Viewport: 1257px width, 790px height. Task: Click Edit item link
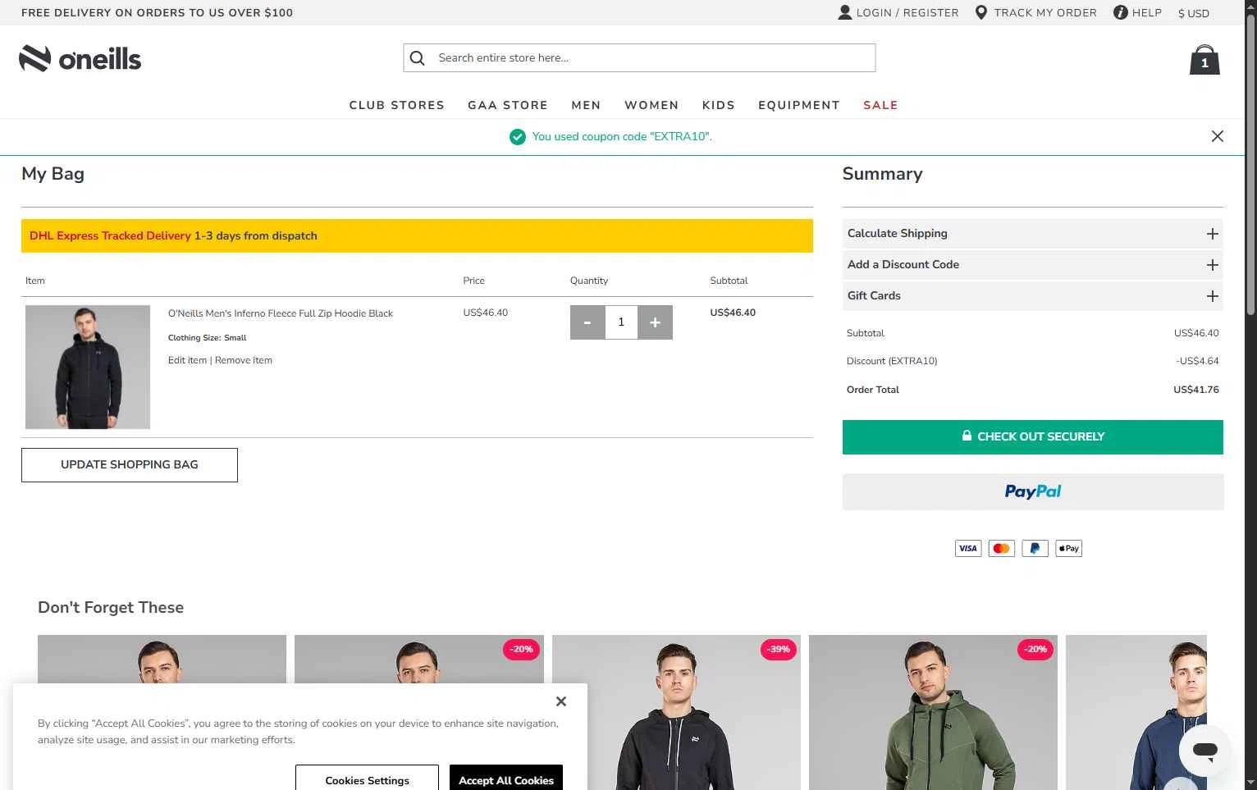click(x=187, y=360)
